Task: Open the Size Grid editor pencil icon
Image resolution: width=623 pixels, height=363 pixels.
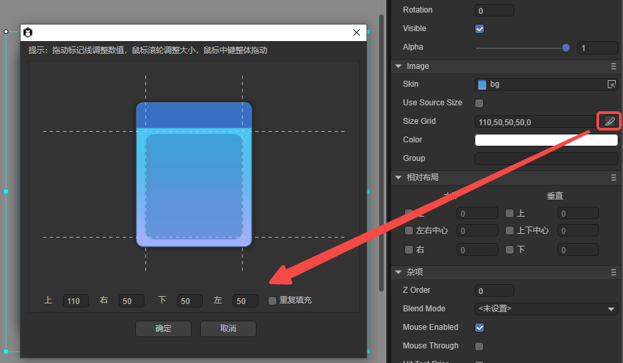Action: pyautogui.click(x=609, y=121)
